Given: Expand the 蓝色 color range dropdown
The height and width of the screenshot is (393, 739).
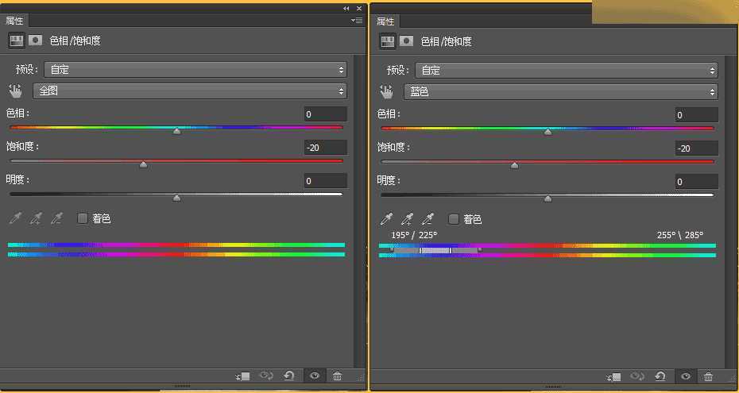Looking at the screenshot, I should point(560,91).
